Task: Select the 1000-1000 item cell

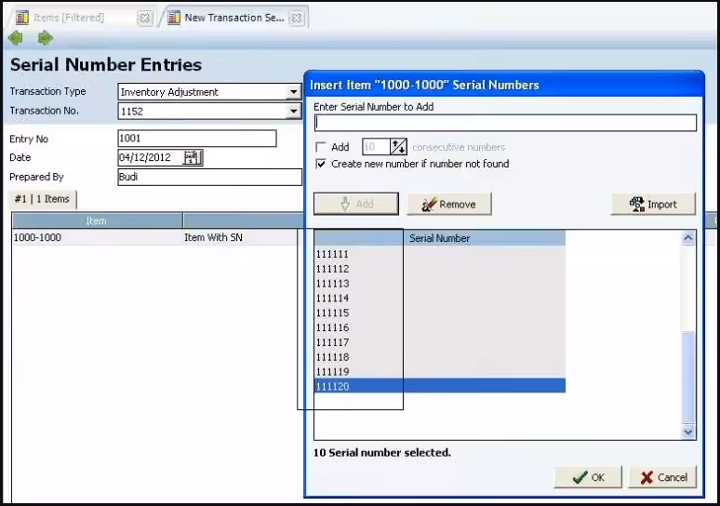Action: (97, 237)
